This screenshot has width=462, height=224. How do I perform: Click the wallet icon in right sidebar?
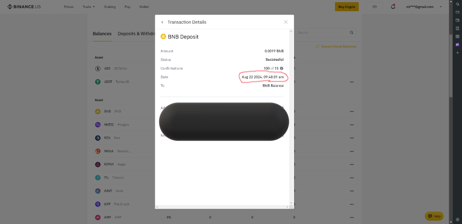457,20
